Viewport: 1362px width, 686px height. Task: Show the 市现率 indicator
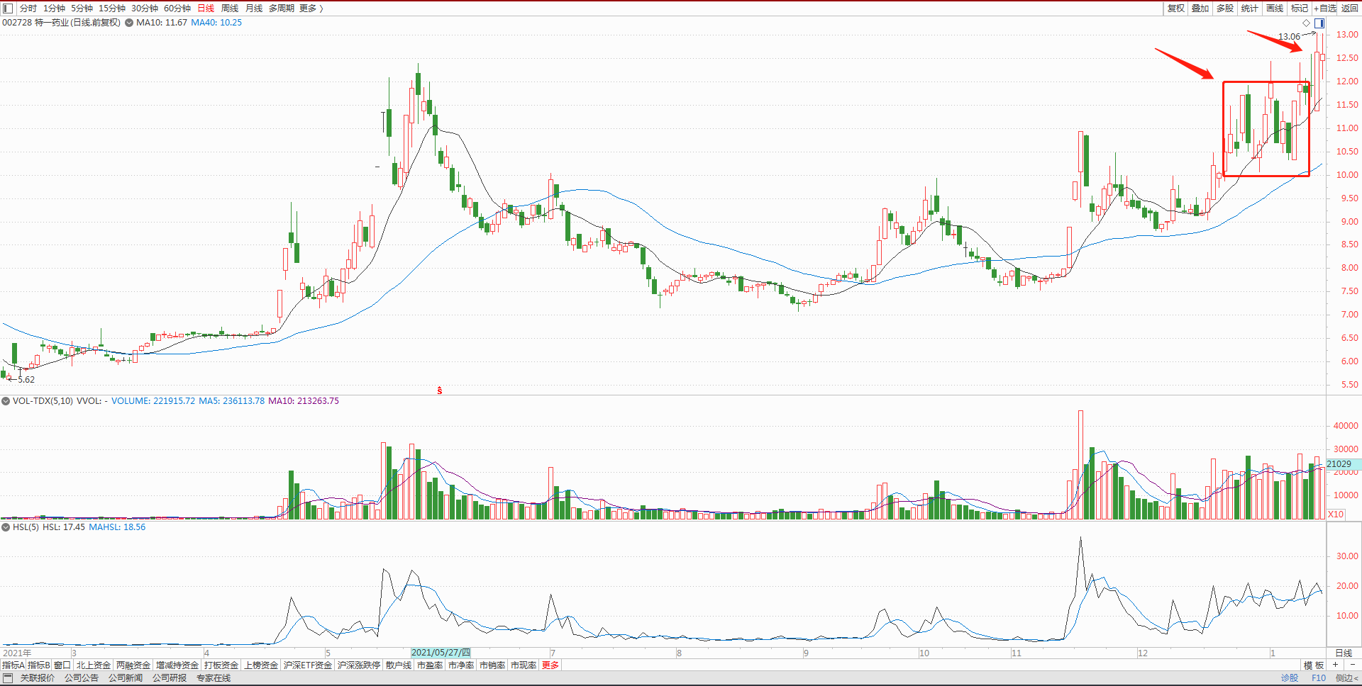point(524,665)
